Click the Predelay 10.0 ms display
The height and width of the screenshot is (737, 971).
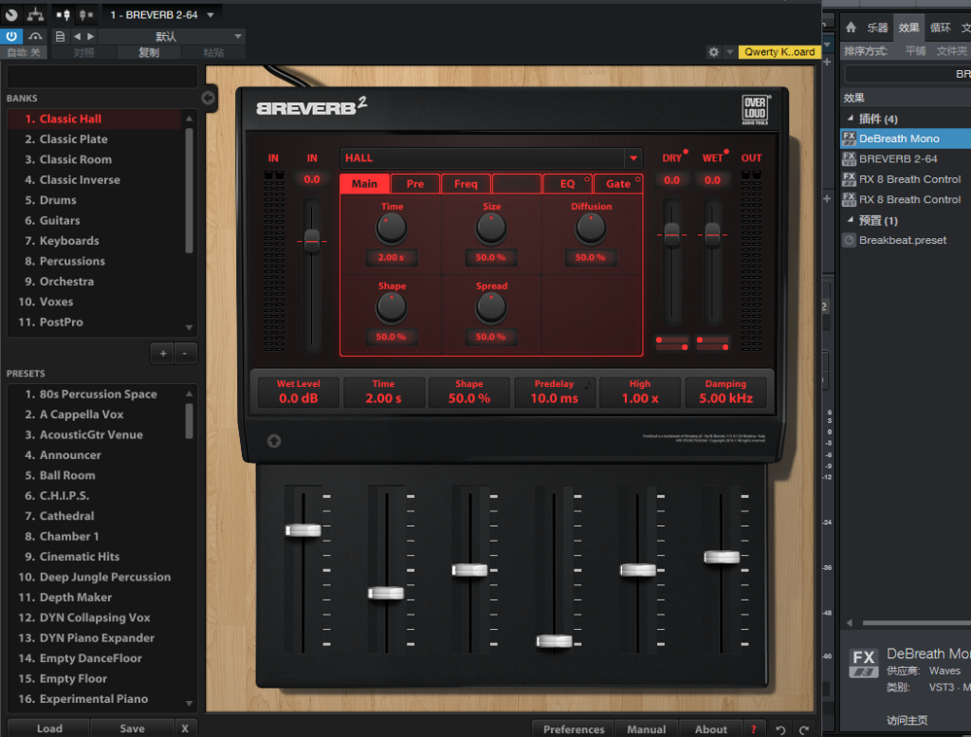pyautogui.click(x=554, y=392)
